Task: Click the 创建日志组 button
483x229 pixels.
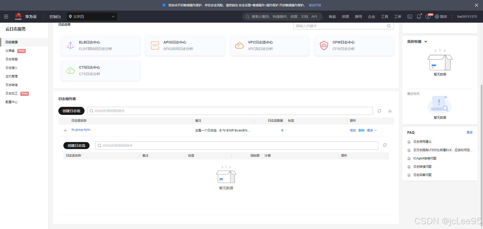Action: [71, 111]
